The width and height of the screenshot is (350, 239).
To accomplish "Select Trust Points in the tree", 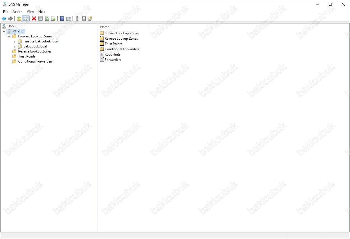I will (x=27, y=56).
